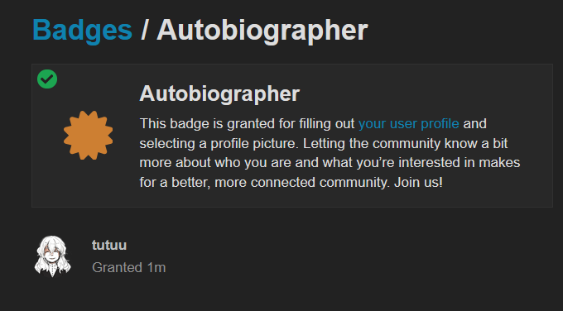Click the Autobiographer title in the page breadcrumb
This screenshot has height=311, width=563.
[x=262, y=31]
